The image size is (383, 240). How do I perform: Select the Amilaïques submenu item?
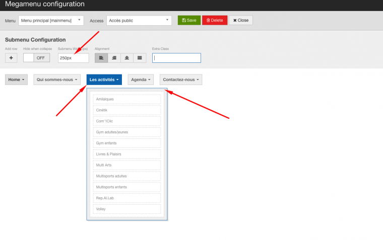[x=127, y=99]
